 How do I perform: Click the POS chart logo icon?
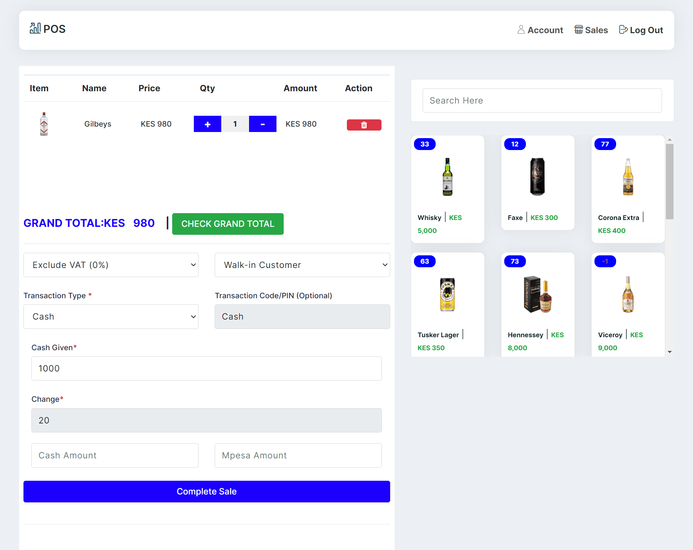(35, 28)
